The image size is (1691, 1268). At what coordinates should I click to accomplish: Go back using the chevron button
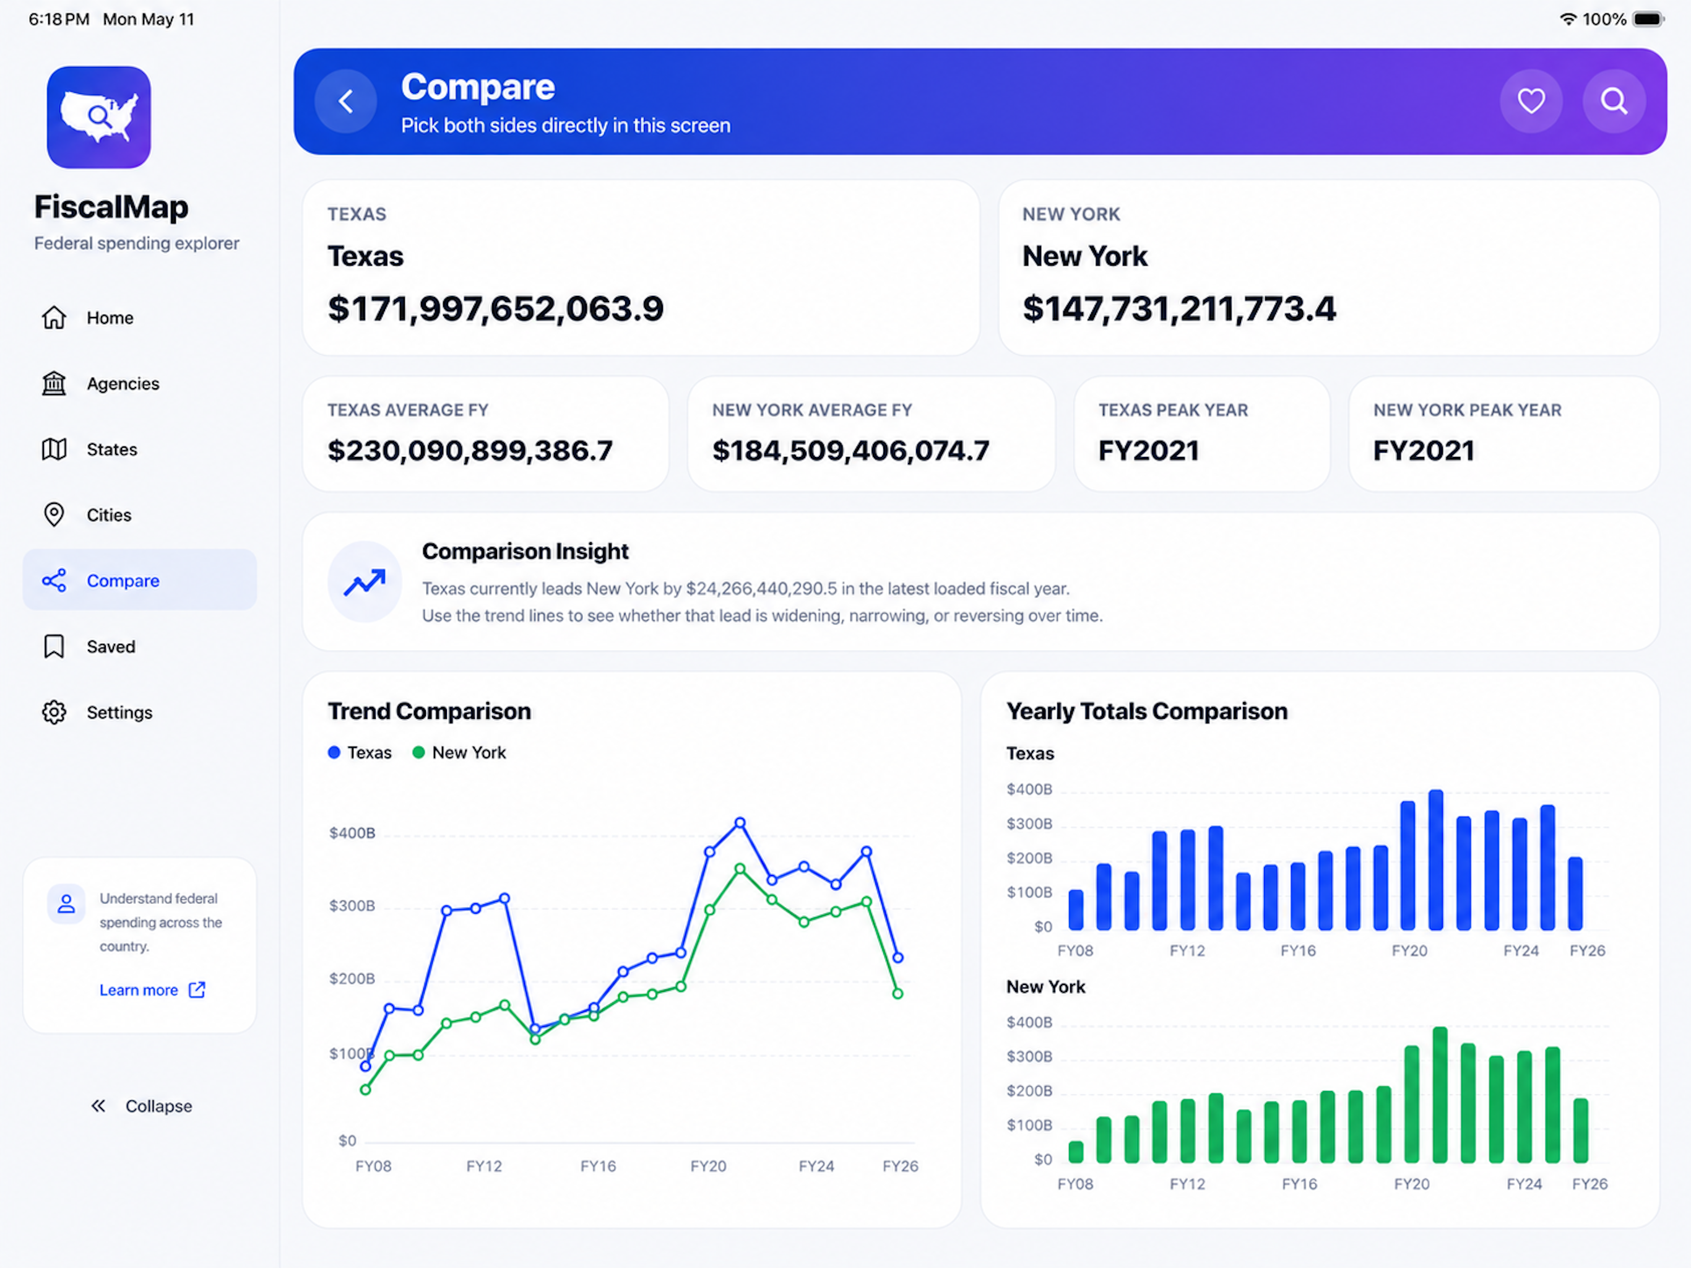pos(346,101)
